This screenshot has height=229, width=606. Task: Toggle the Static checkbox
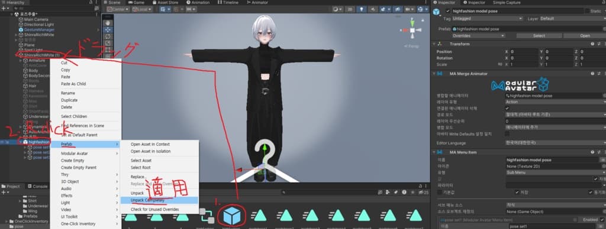click(x=588, y=11)
